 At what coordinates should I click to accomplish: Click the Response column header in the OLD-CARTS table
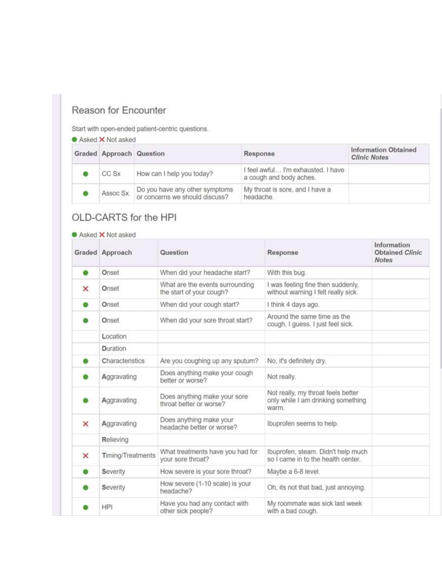click(x=282, y=253)
